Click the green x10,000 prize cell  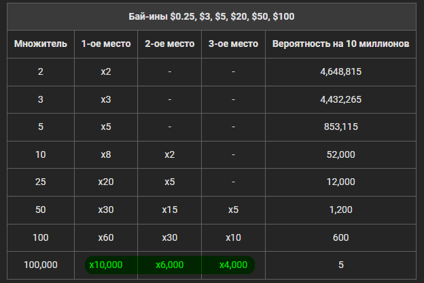(x=106, y=265)
